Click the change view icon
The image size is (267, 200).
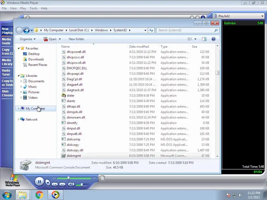tap(190, 39)
